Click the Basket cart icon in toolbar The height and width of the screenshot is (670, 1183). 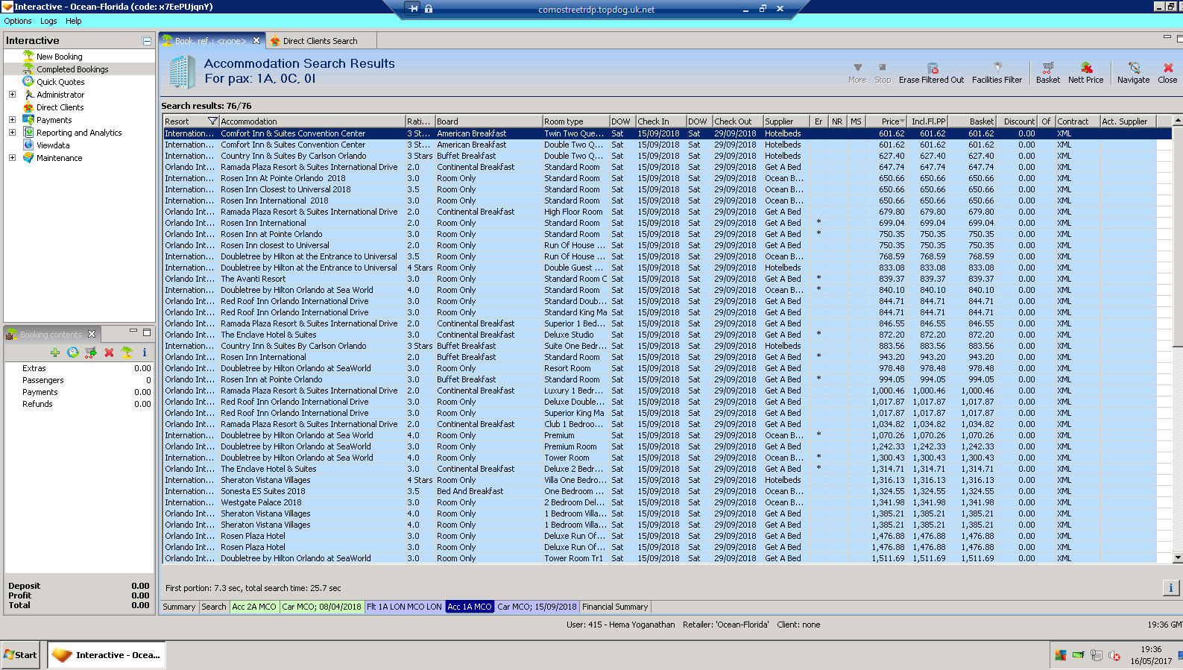click(x=1047, y=68)
